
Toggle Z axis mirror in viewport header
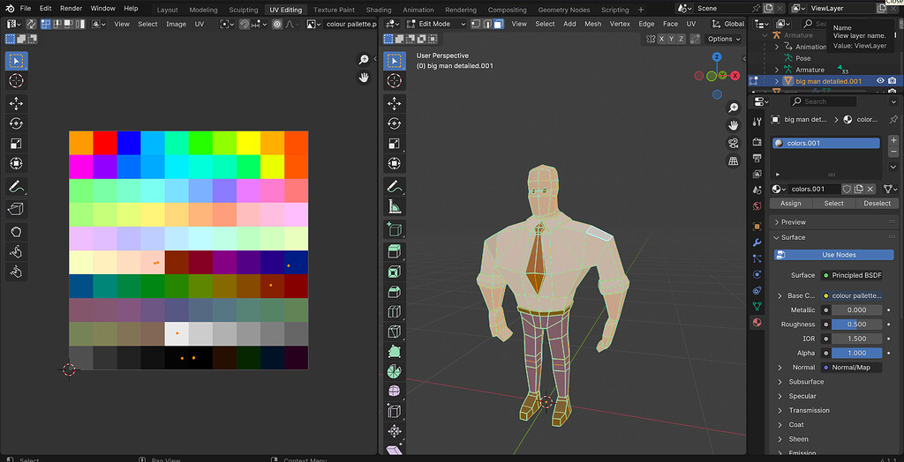[682, 39]
